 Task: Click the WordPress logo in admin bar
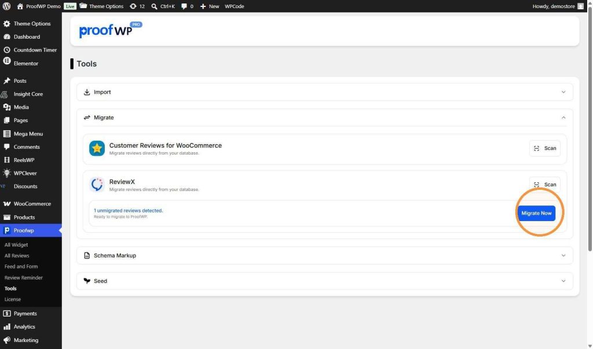(6, 6)
